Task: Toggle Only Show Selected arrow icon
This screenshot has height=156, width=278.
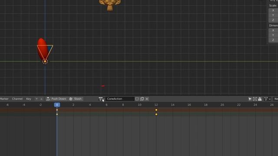Action: click(250, 99)
